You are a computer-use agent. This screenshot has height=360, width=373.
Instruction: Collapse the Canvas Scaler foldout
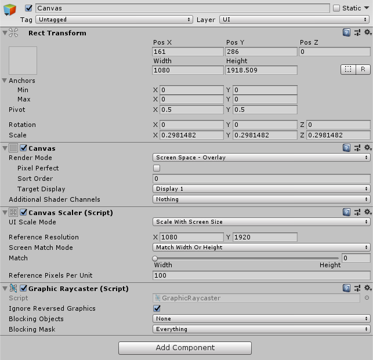[x=5, y=212]
